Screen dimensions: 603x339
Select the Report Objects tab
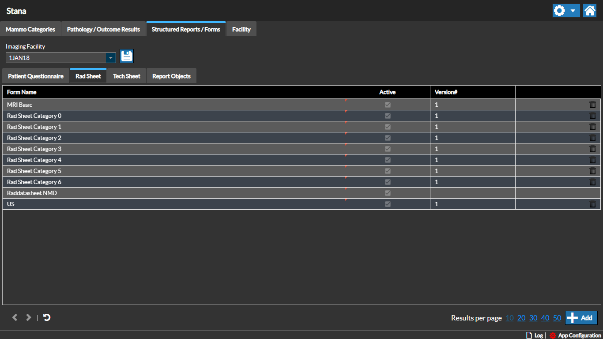tap(171, 76)
